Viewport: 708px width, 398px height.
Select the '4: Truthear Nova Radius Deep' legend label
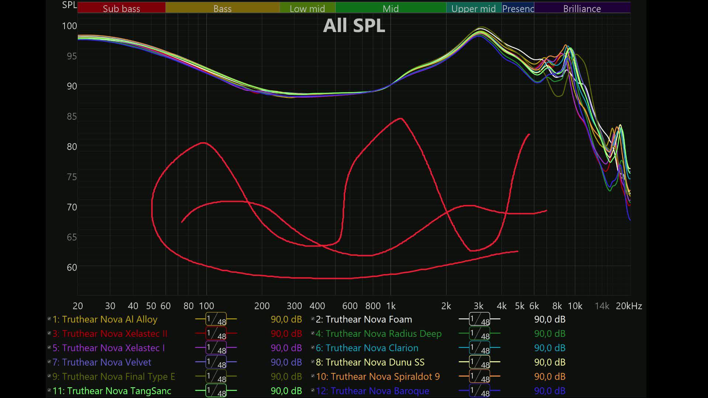[x=379, y=334]
